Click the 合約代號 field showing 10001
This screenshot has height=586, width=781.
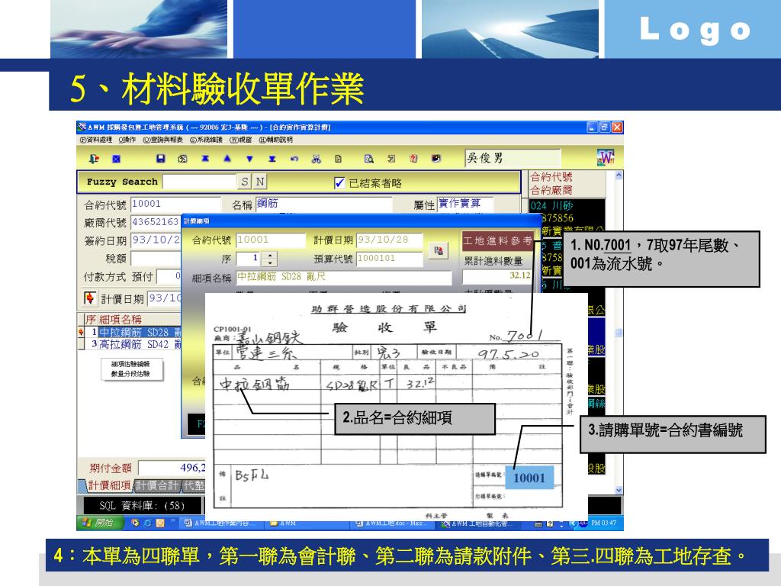(x=175, y=204)
